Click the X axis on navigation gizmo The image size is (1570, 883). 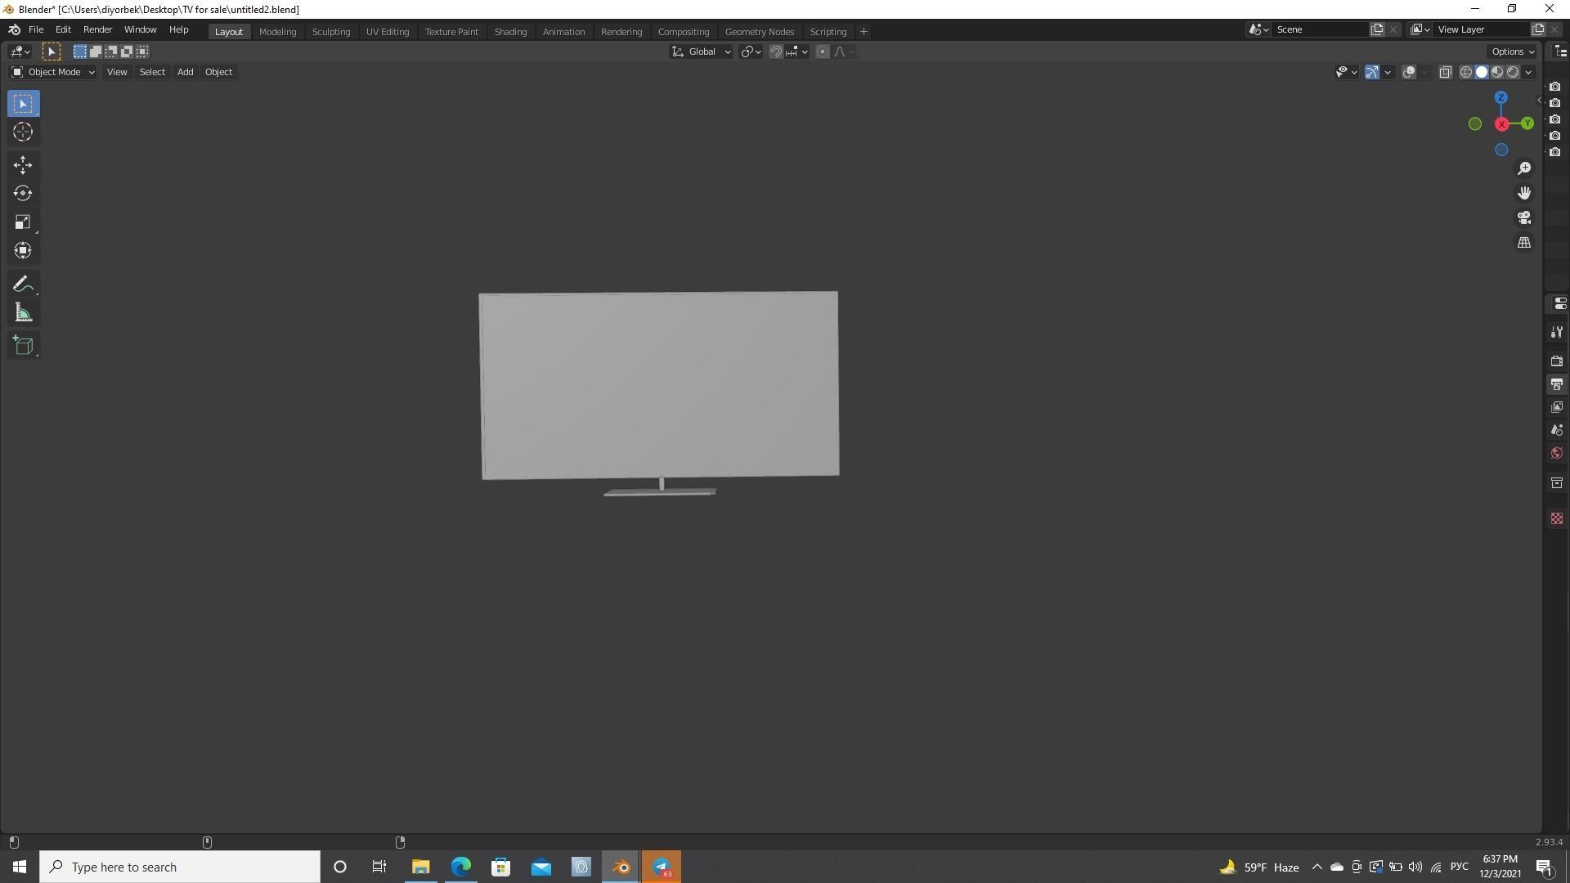[x=1502, y=124]
